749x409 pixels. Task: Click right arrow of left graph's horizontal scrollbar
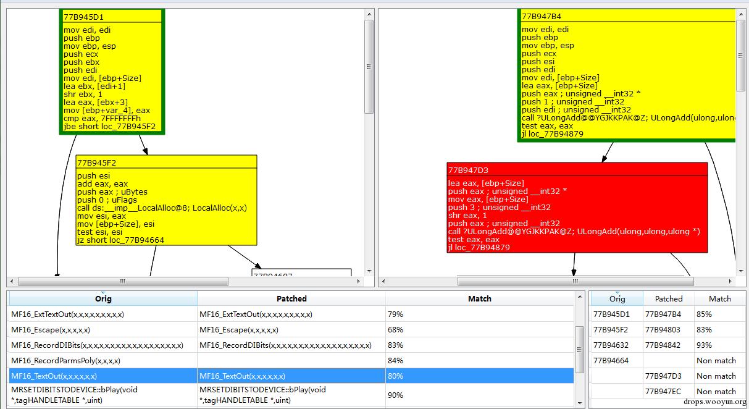click(359, 281)
